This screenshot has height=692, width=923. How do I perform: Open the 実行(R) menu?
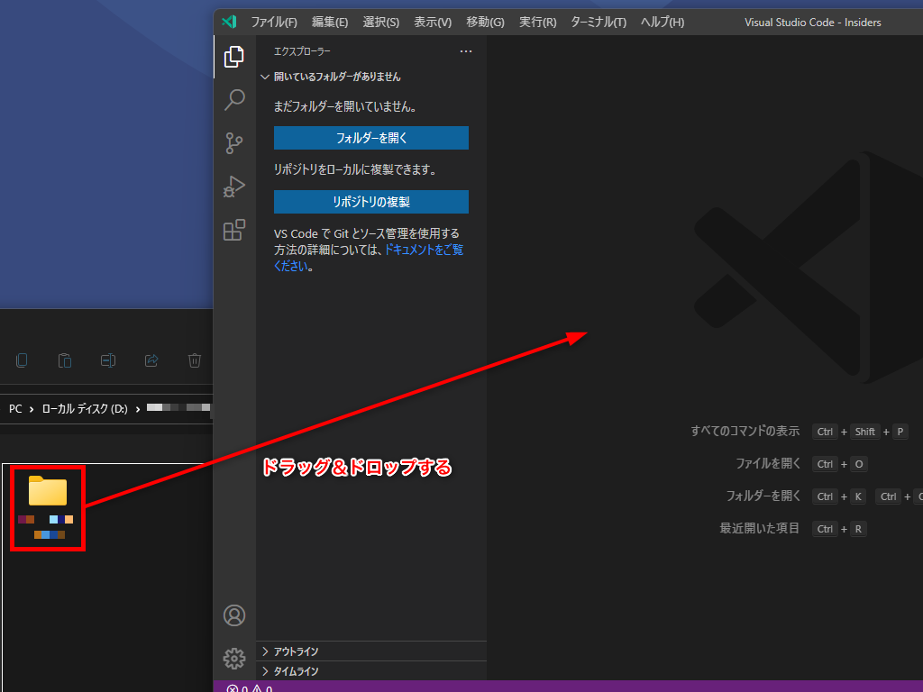point(537,23)
